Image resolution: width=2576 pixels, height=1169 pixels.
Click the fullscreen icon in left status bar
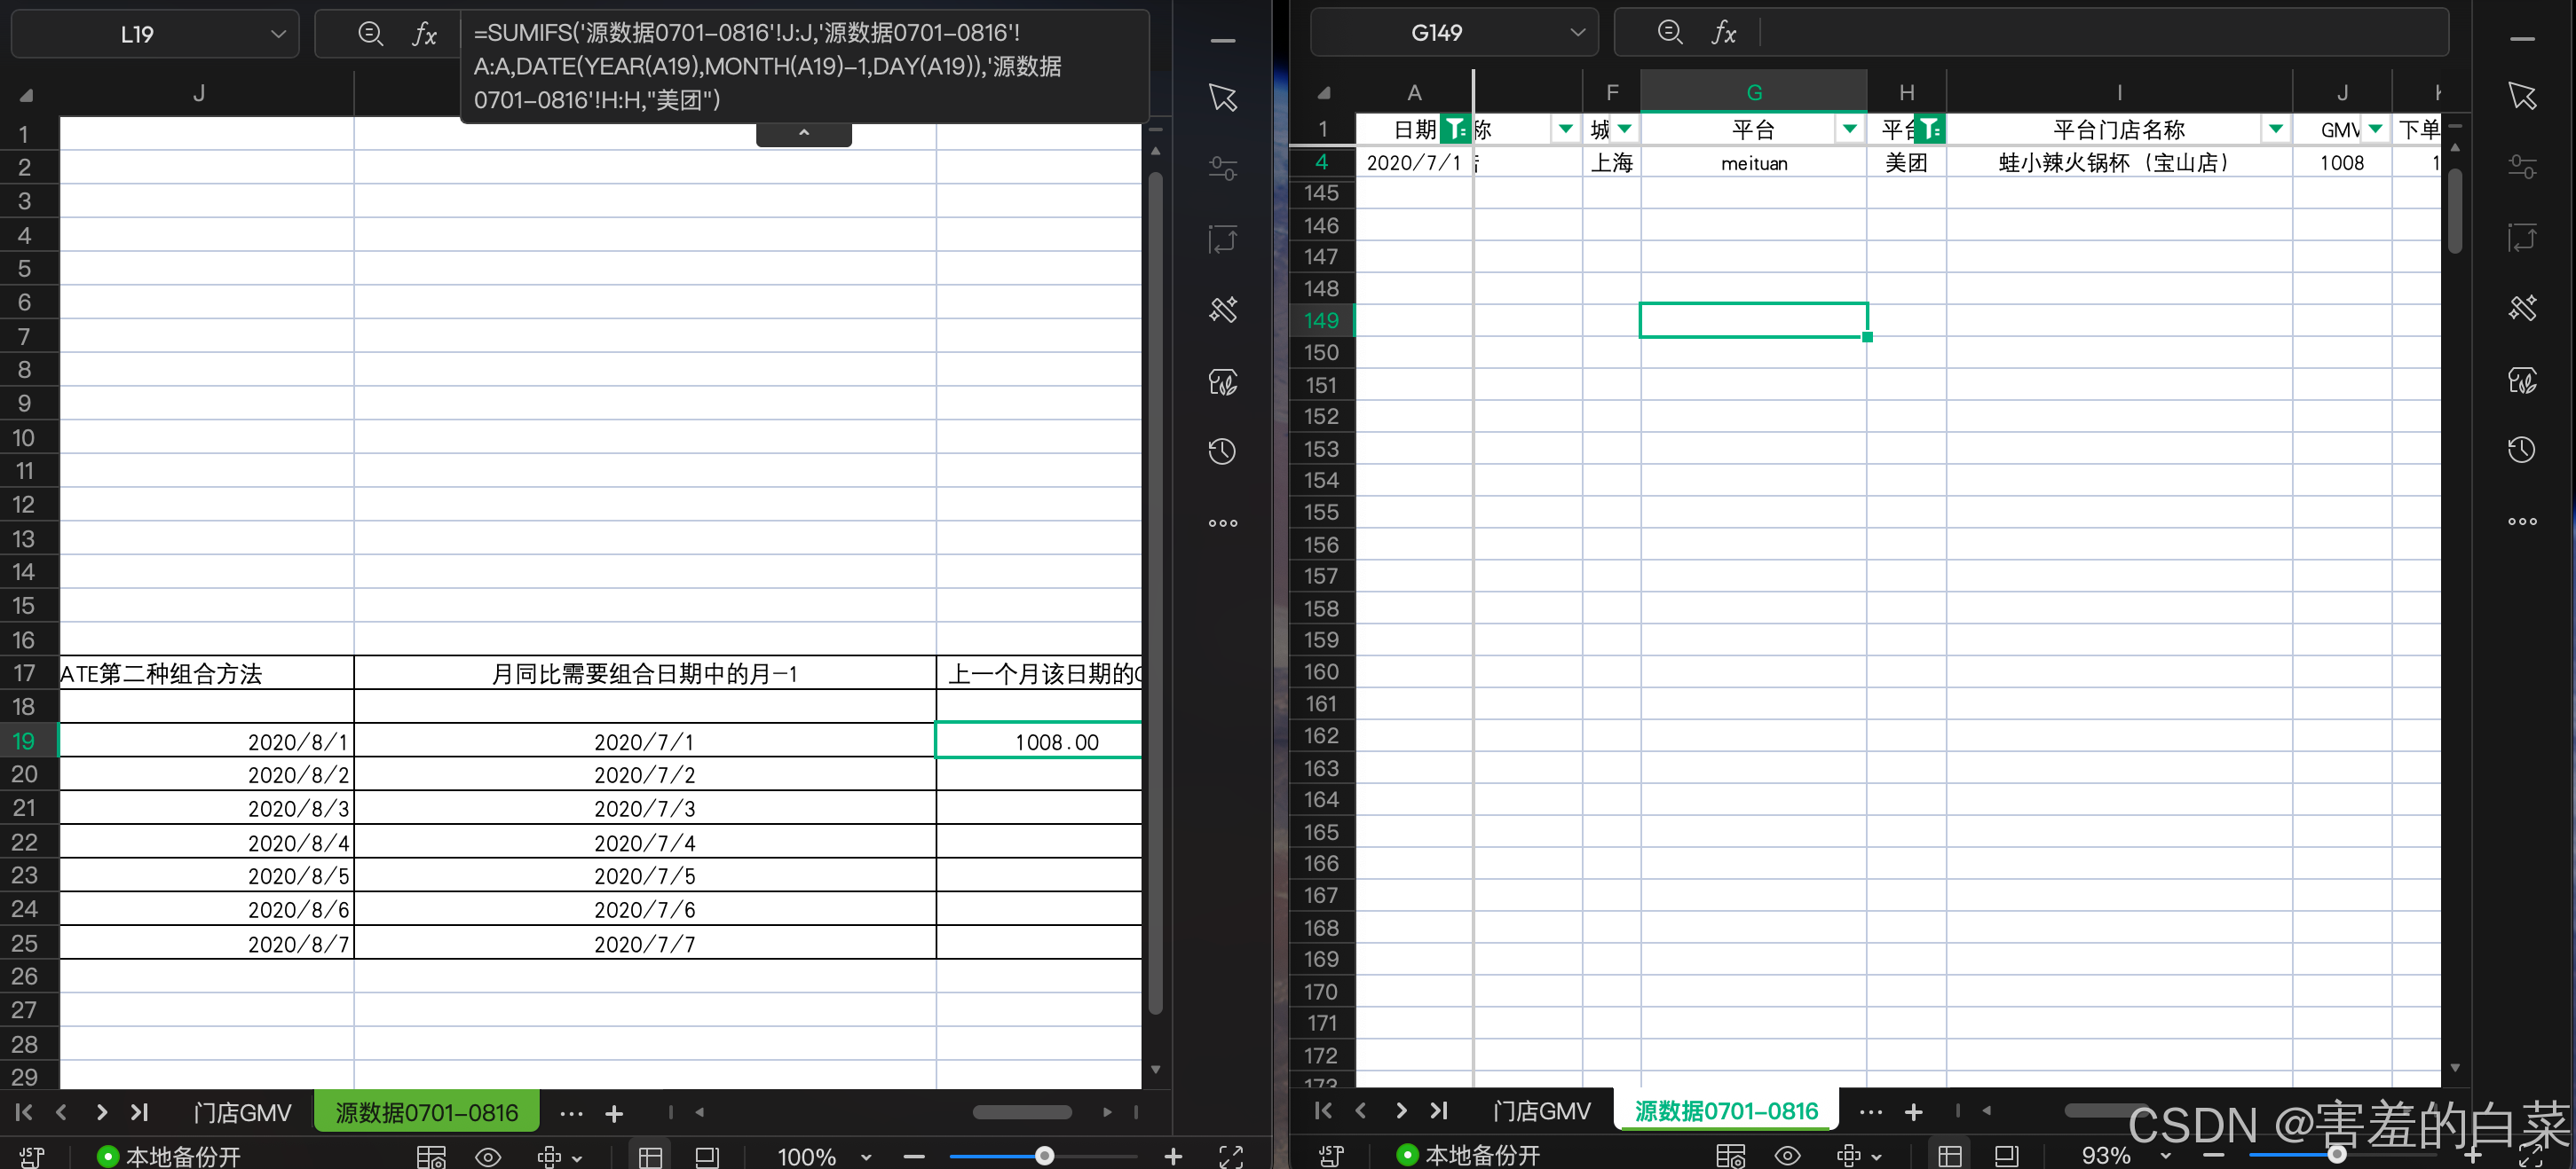1231,1156
